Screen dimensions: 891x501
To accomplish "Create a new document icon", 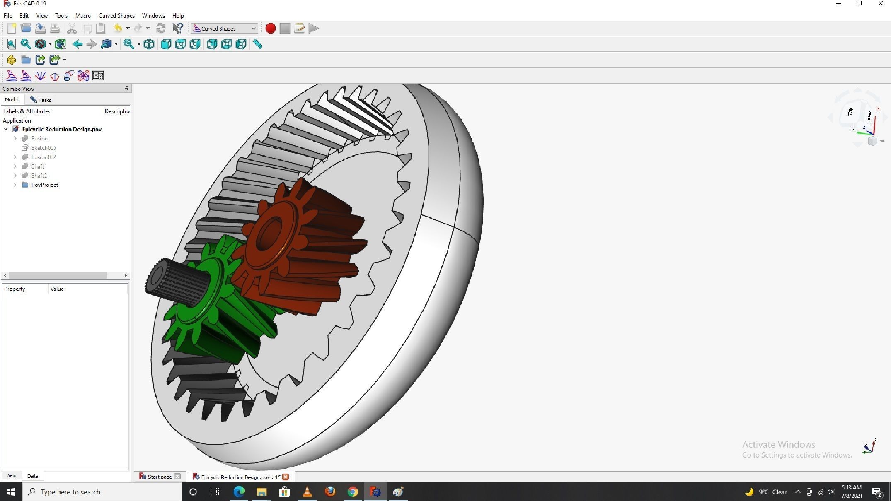I will tap(11, 28).
